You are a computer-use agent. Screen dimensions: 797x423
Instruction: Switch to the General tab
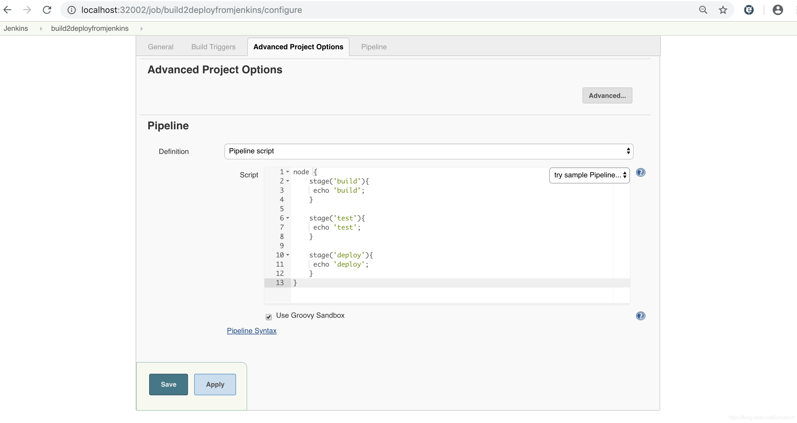(160, 46)
